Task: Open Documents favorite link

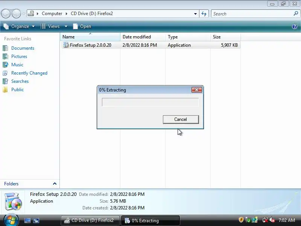Action: [x=23, y=48]
